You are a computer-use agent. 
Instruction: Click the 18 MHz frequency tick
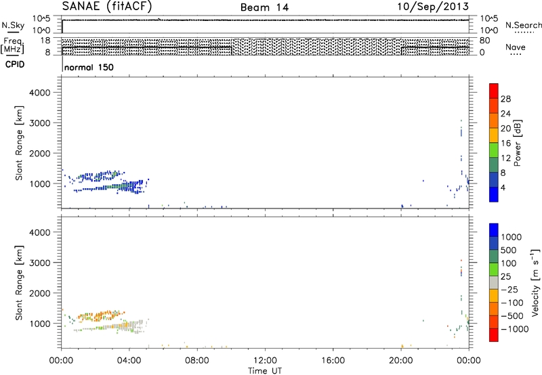[x=45, y=41]
